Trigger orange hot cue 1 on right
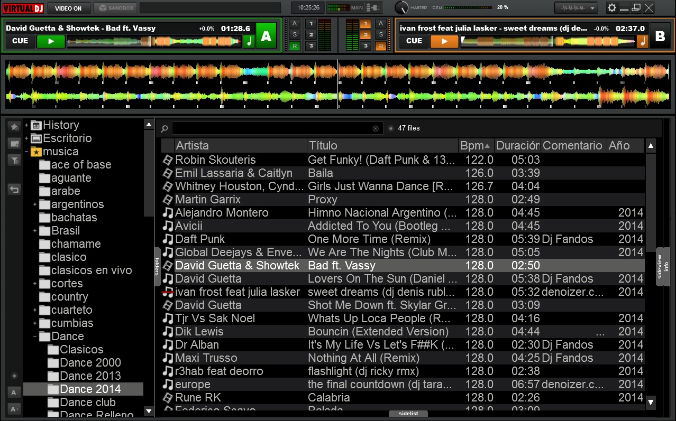 click(x=365, y=23)
